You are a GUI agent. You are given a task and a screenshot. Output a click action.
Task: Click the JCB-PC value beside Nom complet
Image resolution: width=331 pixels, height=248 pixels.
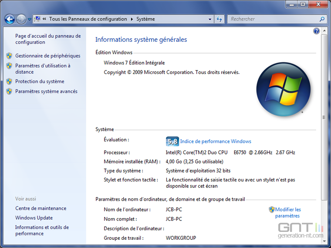(x=174, y=219)
